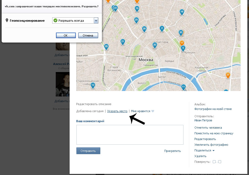This screenshot has height=175, width=249.
Task: Click Отметить человека
Action: (x=208, y=128)
